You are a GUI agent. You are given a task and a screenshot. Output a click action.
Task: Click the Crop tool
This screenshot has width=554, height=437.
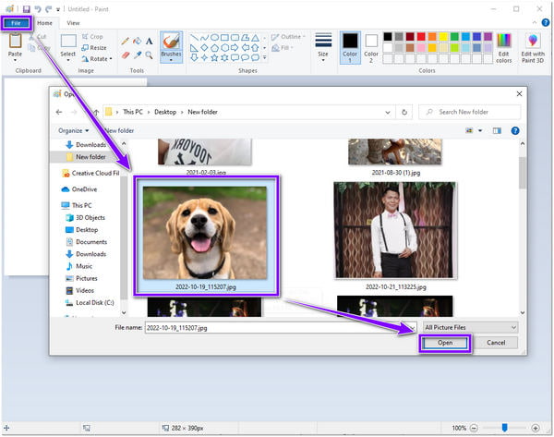pos(92,36)
